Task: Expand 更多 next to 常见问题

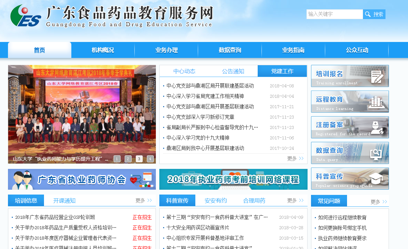Action: [379, 201]
